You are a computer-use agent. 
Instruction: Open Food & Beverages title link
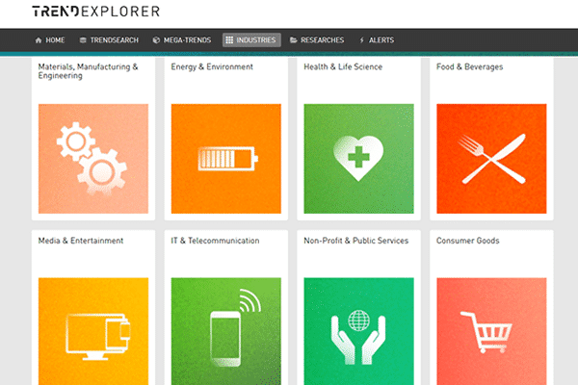(x=470, y=67)
